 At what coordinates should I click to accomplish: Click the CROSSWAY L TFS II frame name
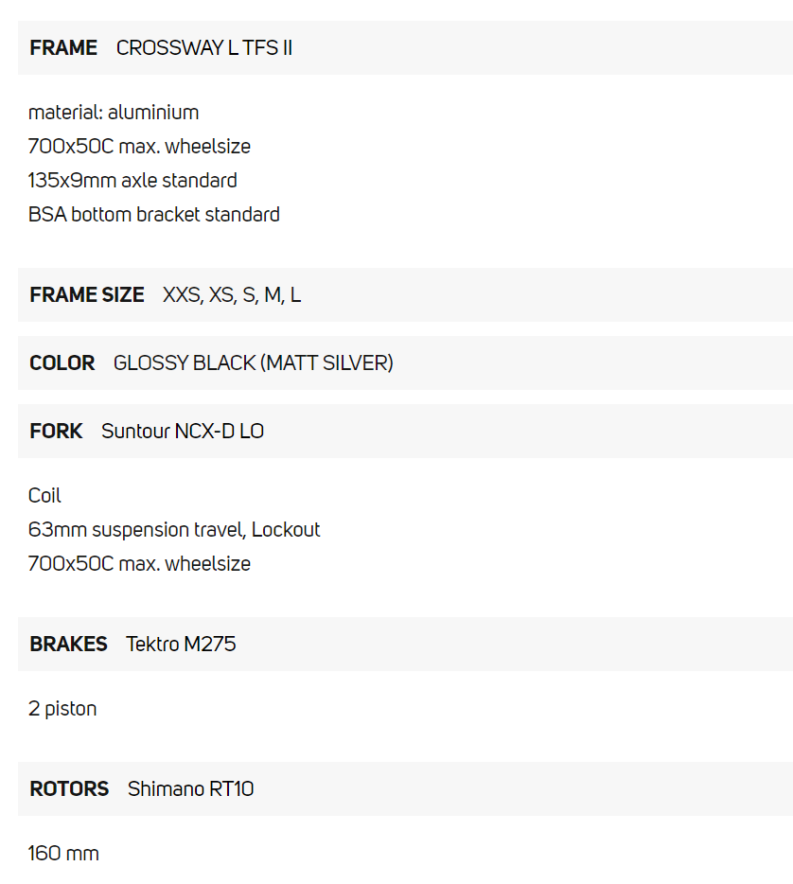point(203,48)
